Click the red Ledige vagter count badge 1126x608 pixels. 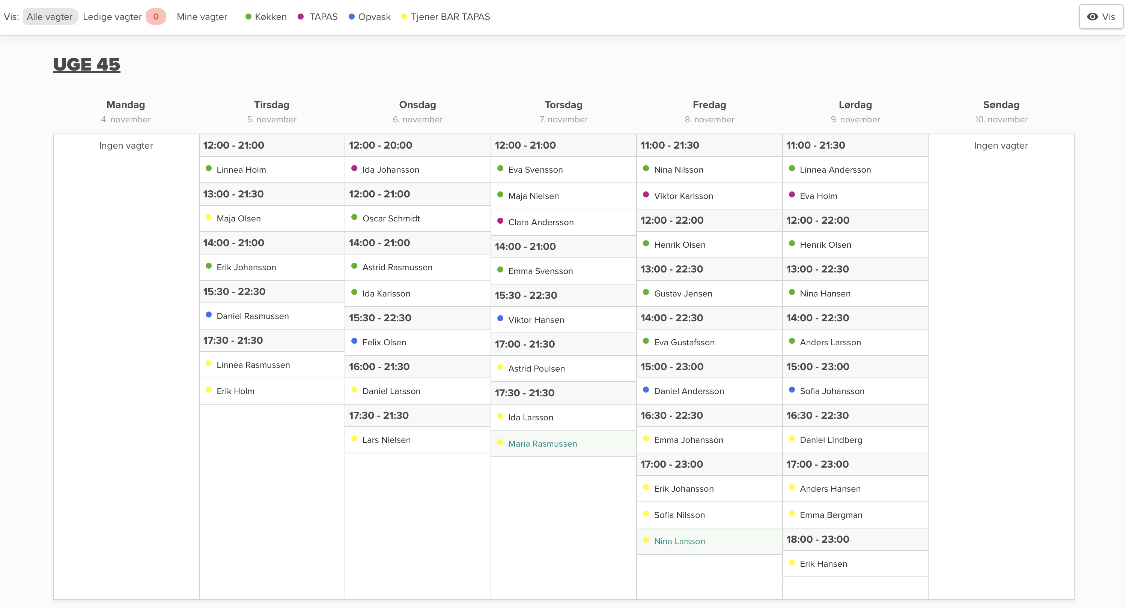click(156, 17)
